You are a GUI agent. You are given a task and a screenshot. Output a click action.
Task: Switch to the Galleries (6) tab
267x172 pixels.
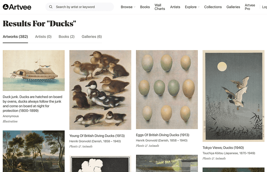(x=92, y=36)
